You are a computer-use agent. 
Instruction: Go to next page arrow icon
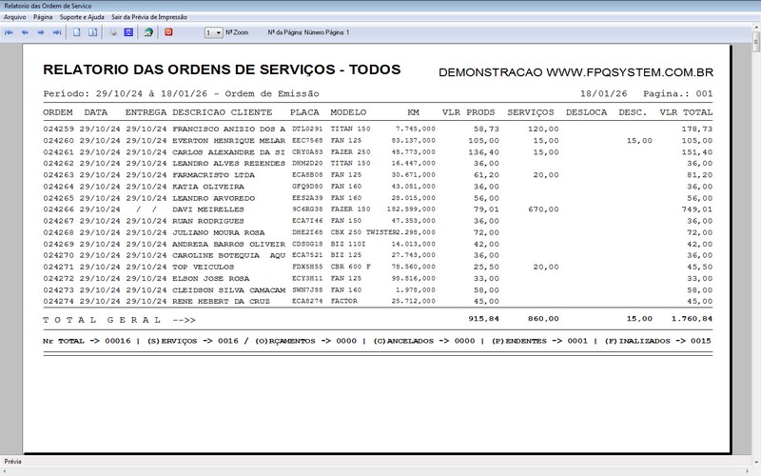click(x=41, y=32)
